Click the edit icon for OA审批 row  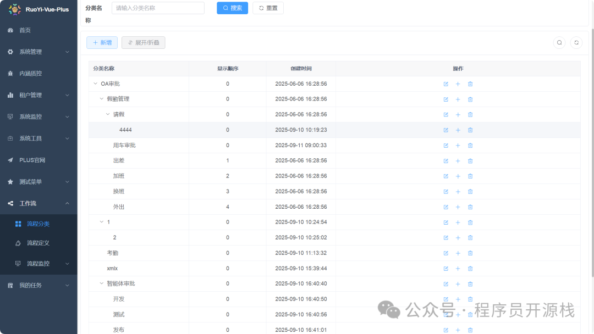click(x=446, y=84)
